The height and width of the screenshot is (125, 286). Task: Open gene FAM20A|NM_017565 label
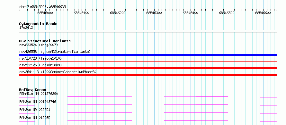(35, 118)
